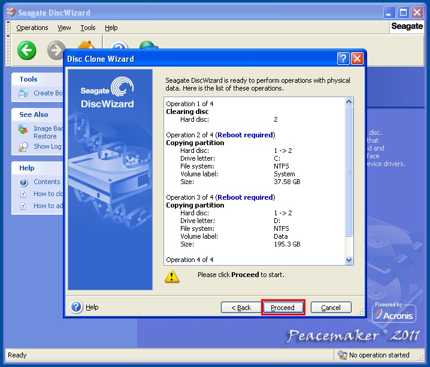430x367 pixels.
Task: Open the 'How to clo' help link
Action: coord(48,194)
